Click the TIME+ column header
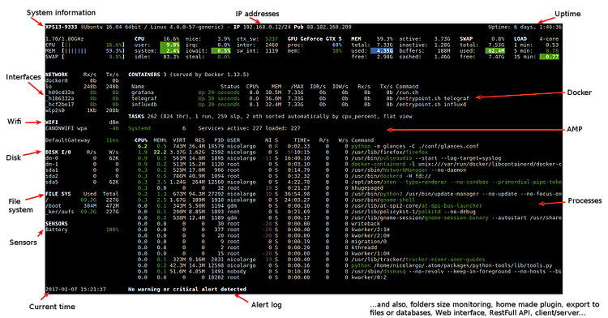Viewport: 608px width, 318px height. pyautogui.click(x=302, y=140)
